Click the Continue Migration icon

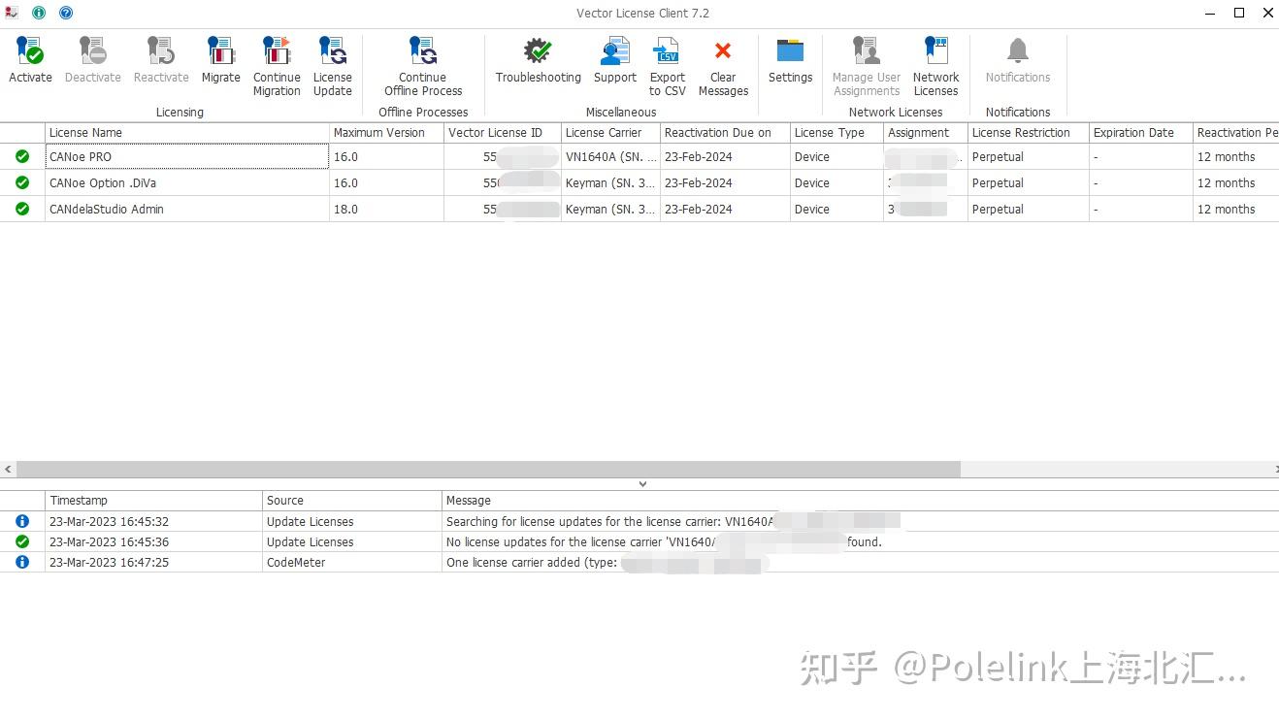pos(277,58)
